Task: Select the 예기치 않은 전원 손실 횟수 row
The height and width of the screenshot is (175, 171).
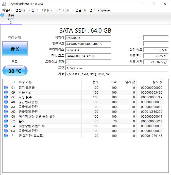Action: pyautogui.click(x=83, y=116)
